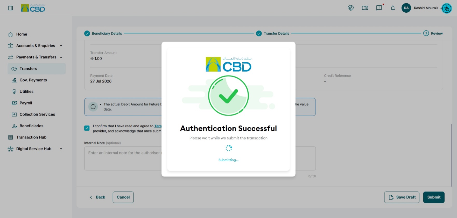Click the 0/150 character counter
457x218 pixels.
click(312, 176)
